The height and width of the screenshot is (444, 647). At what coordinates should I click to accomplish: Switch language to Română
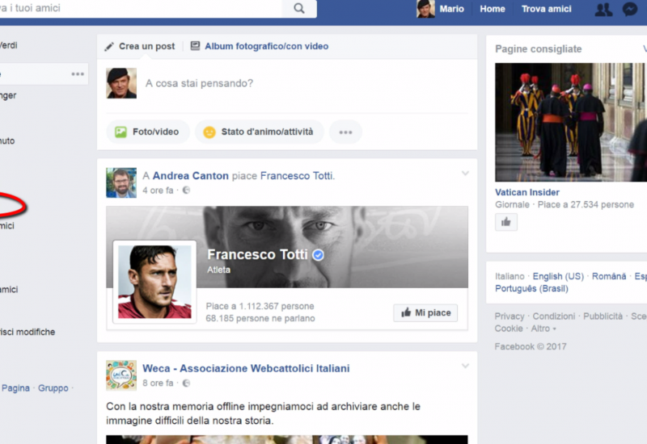[609, 276]
